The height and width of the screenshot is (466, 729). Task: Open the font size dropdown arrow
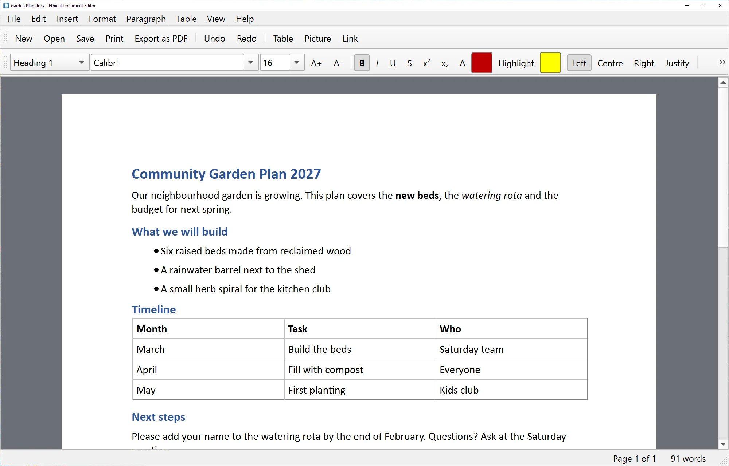coord(297,63)
